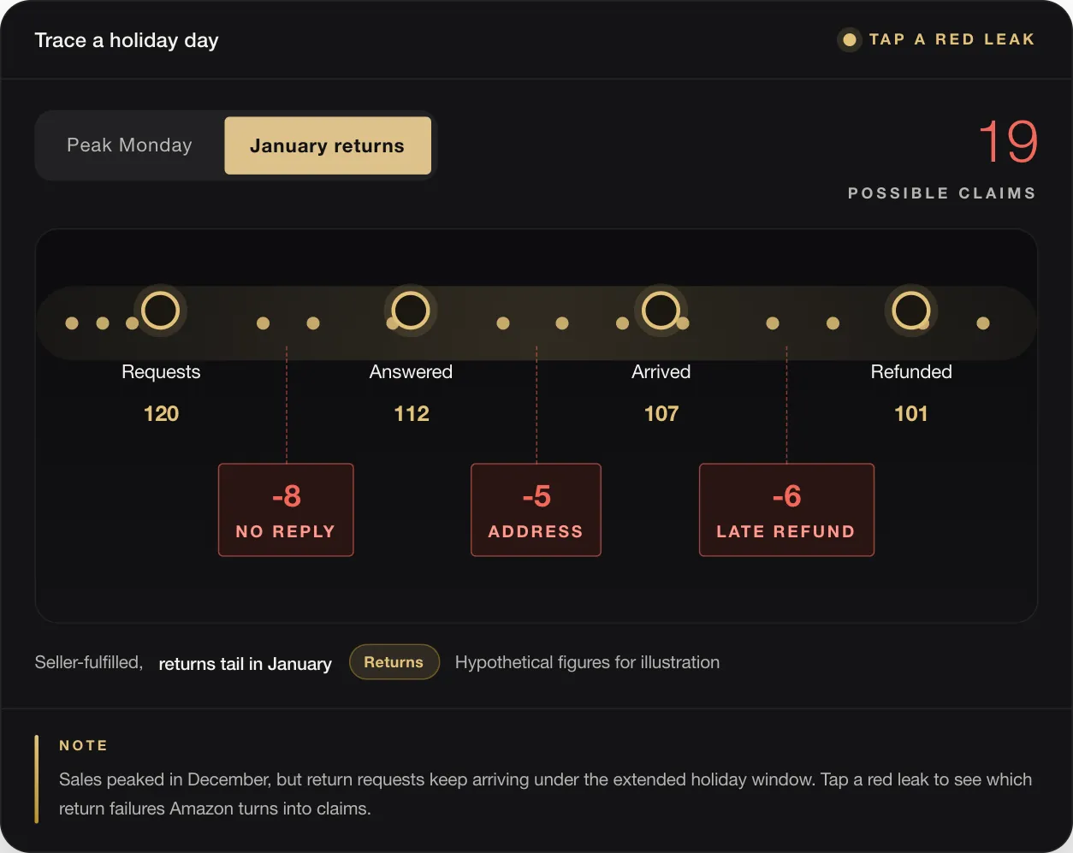1073x853 pixels.
Task: Click the Refunded stage ring icon
Action: pyautogui.click(x=910, y=311)
